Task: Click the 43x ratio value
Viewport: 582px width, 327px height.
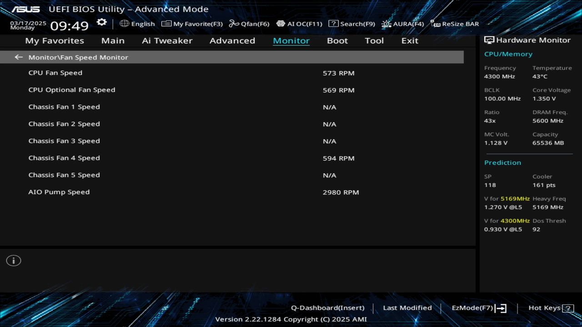Action: coord(490,121)
